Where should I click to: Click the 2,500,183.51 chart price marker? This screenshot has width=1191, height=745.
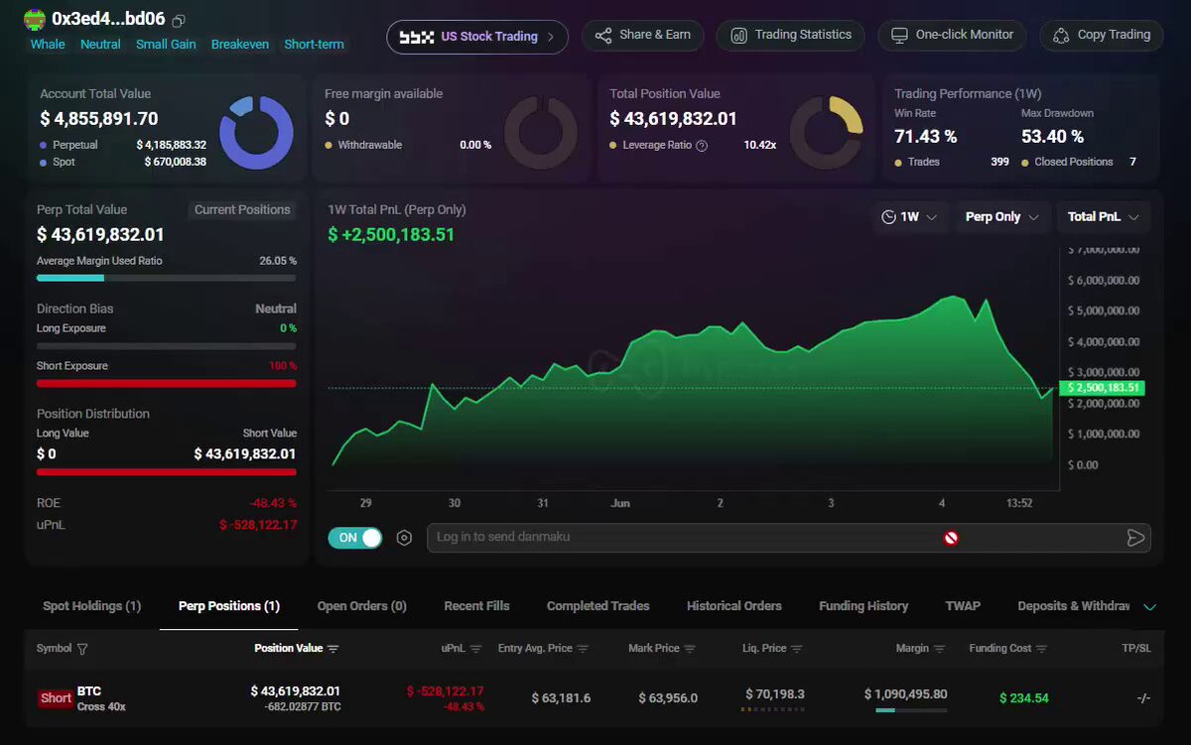tap(1102, 388)
